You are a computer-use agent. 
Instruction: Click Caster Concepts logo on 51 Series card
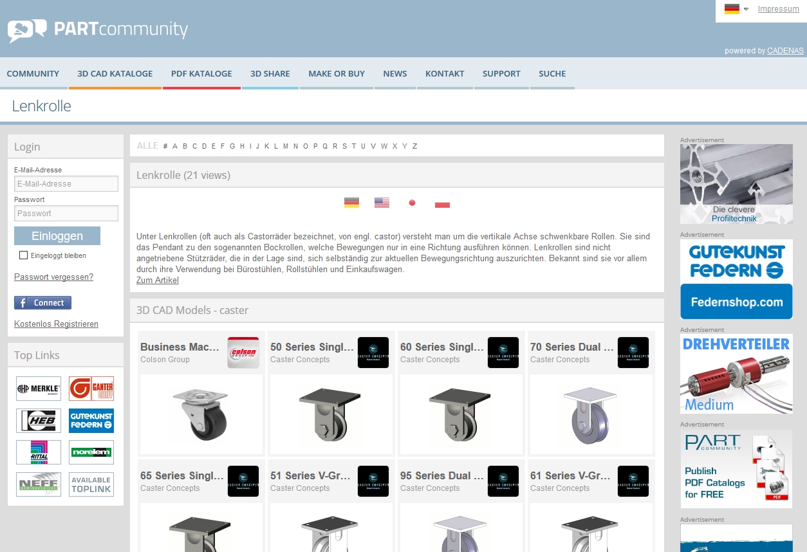(x=373, y=481)
